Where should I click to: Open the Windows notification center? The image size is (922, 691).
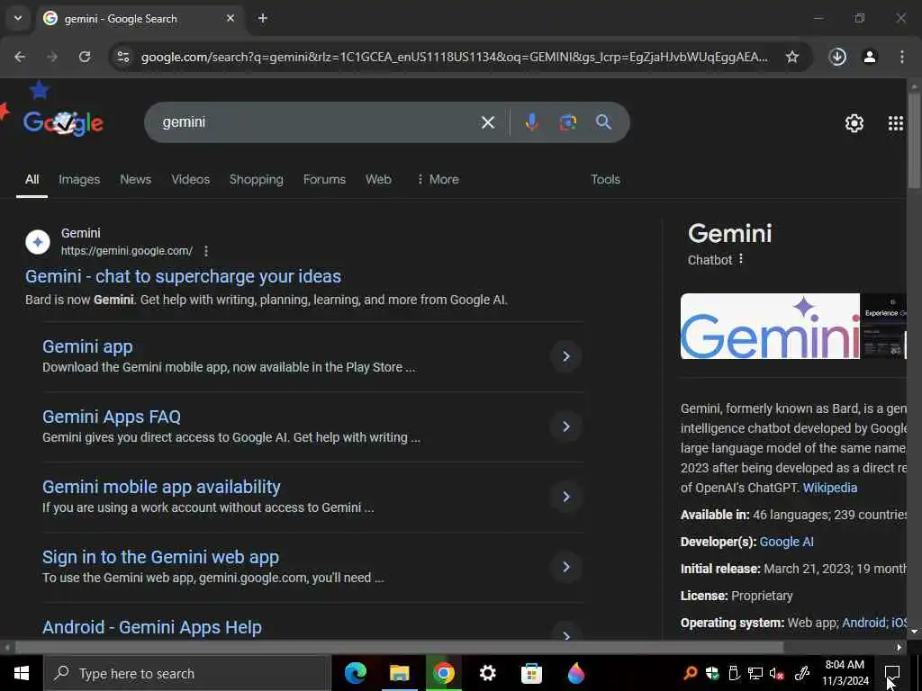[892, 673]
